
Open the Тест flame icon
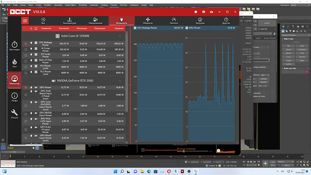click(14, 63)
